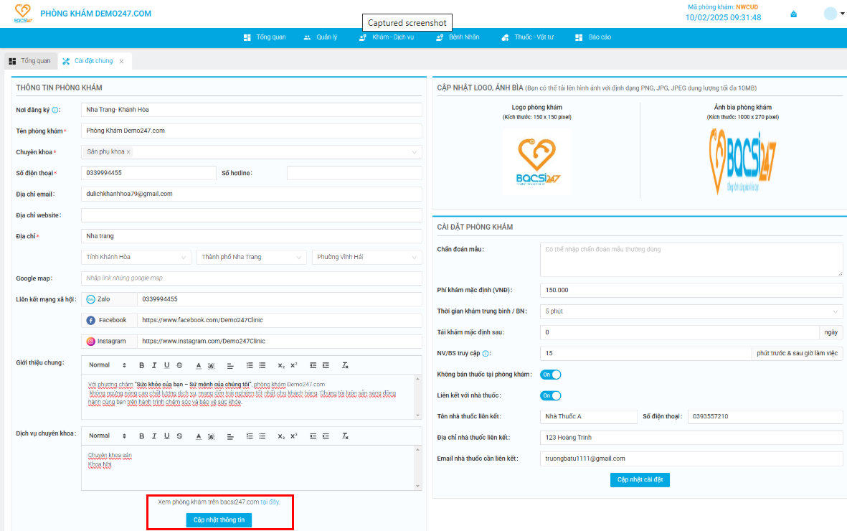This screenshot has width=847, height=531.
Task: Bold text in Dịch vụ chuyên khoa editor
Action: pos(141,436)
